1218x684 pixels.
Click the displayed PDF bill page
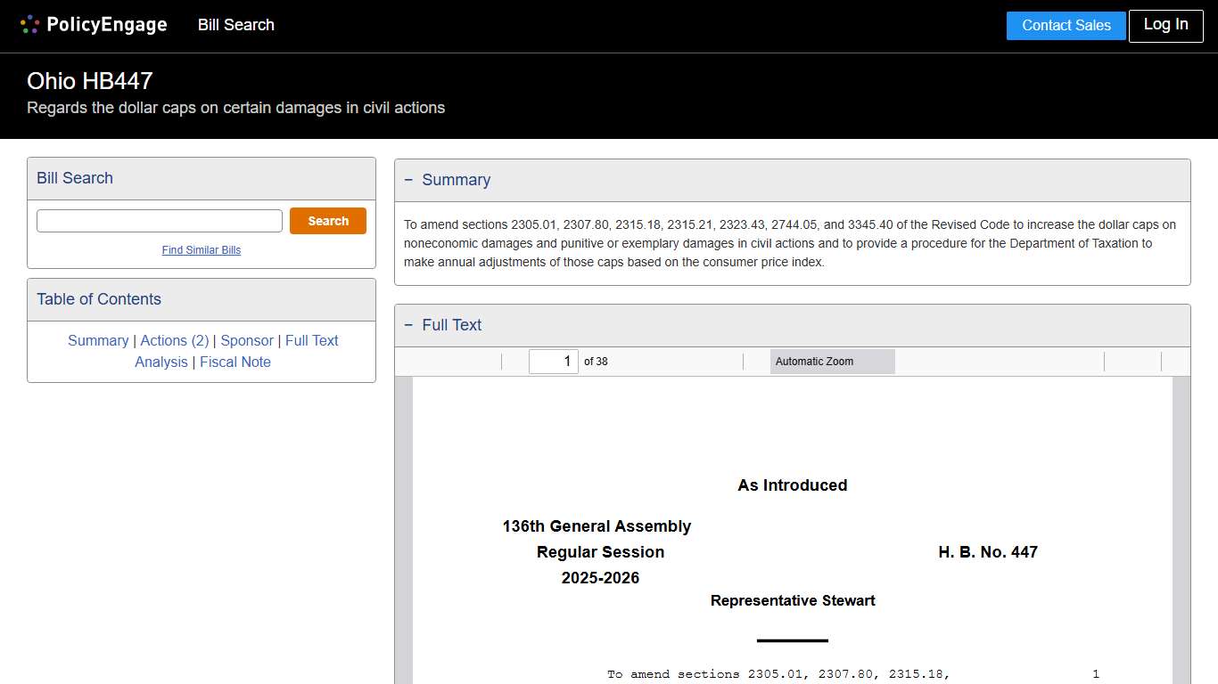click(x=792, y=534)
